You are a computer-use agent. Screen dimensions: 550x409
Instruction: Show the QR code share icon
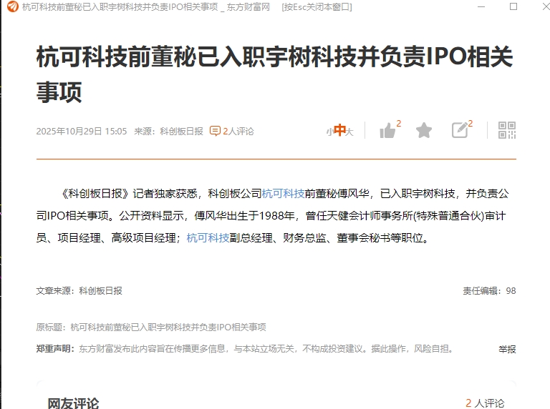click(x=507, y=130)
